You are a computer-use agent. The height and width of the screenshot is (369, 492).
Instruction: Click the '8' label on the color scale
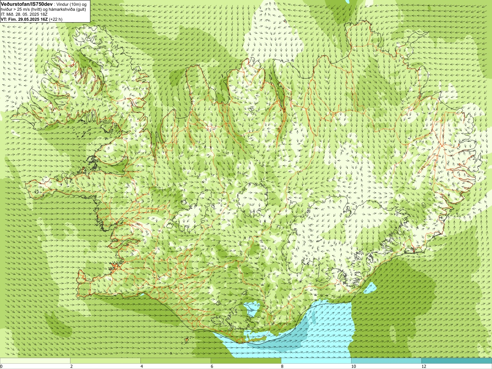pos(282,366)
